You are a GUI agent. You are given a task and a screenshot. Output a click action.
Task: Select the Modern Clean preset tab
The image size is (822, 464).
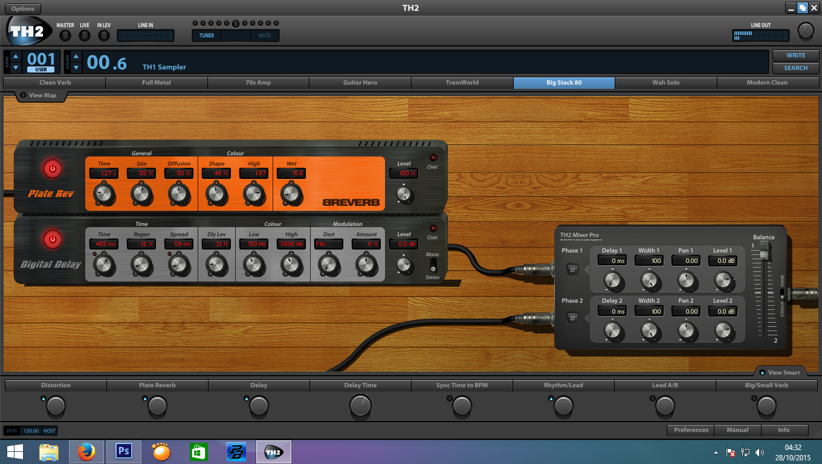(767, 83)
